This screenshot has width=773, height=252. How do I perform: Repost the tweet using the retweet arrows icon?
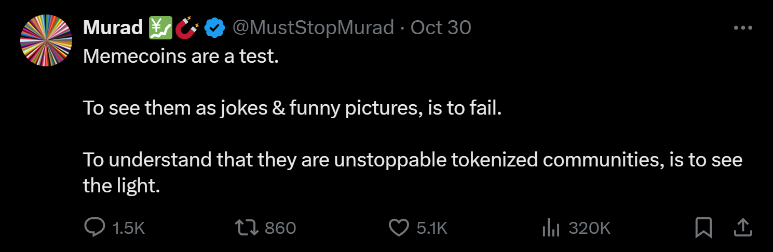coord(246,227)
